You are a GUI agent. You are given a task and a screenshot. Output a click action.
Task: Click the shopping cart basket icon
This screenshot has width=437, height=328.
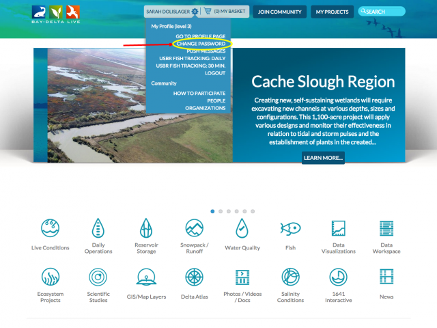(x=208, y=11)
